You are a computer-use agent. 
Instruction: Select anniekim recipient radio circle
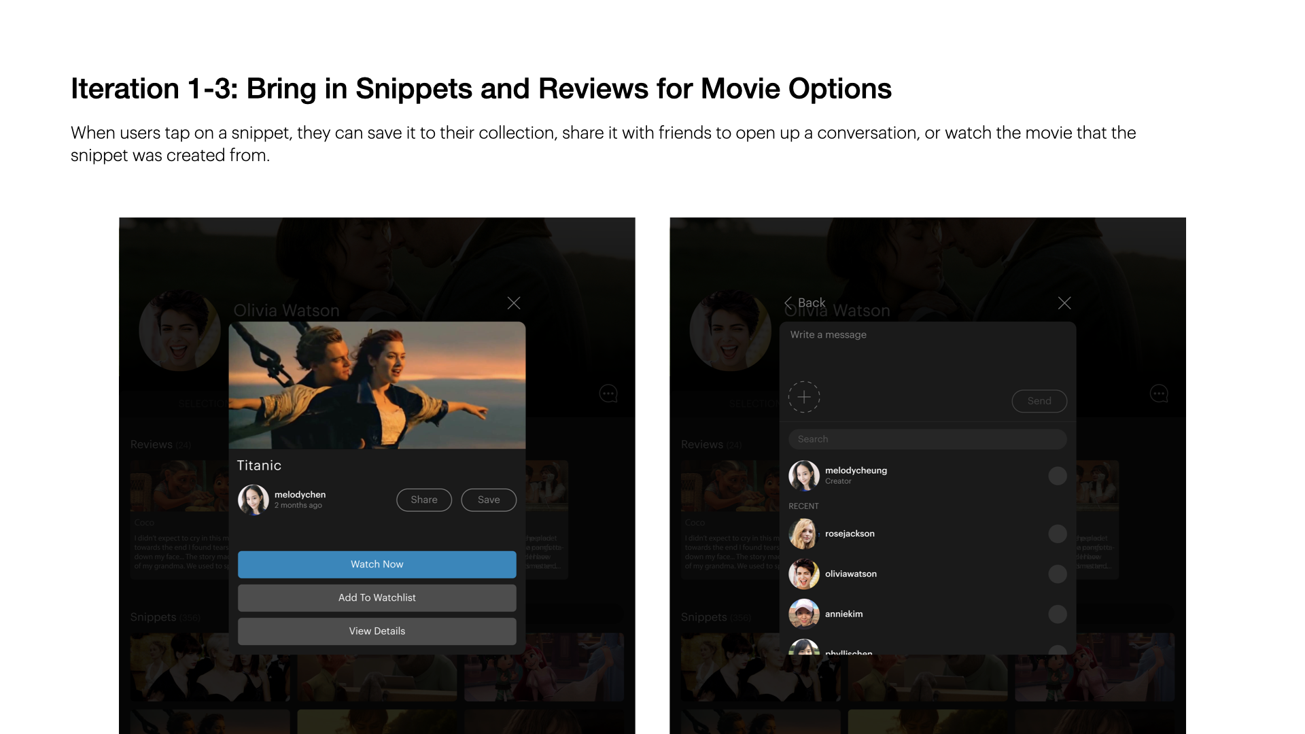[x=1057, y=614]
